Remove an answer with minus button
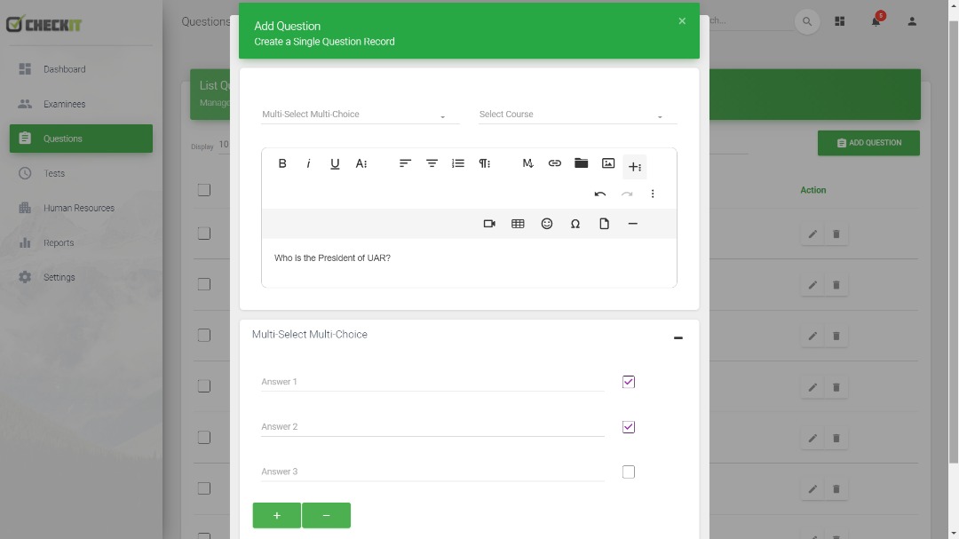 click(x=326, y=515)
